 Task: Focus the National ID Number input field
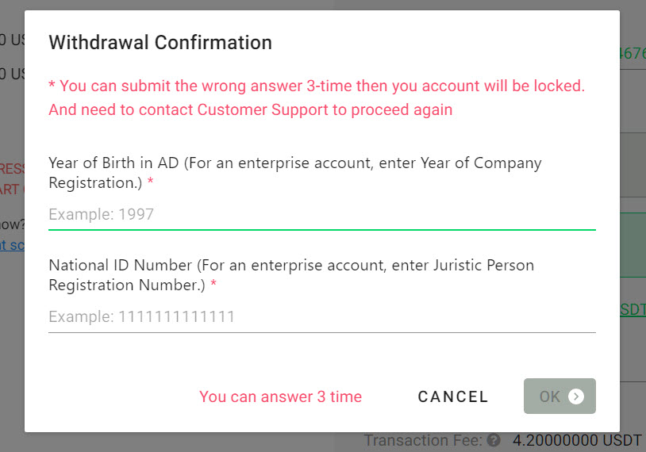(321, 317)
